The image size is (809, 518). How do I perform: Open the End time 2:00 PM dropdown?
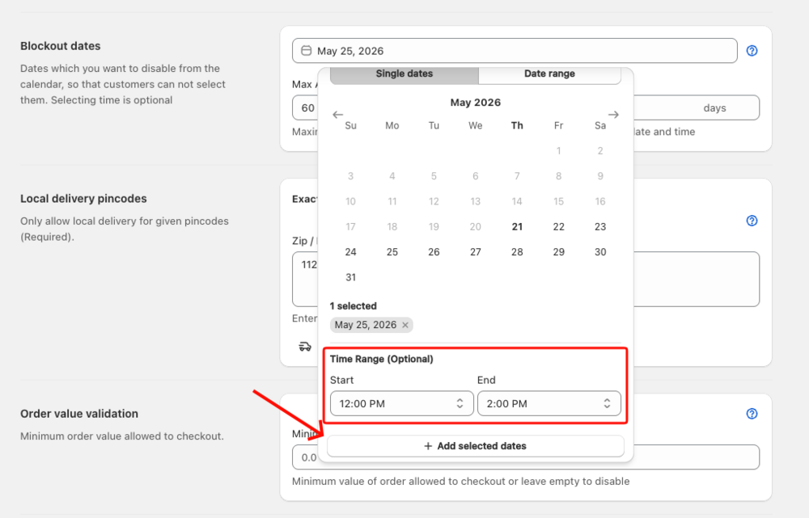[x=549, y=403]
